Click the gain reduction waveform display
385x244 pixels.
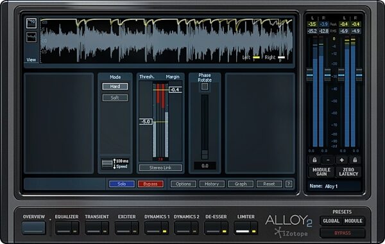point(166,40)
